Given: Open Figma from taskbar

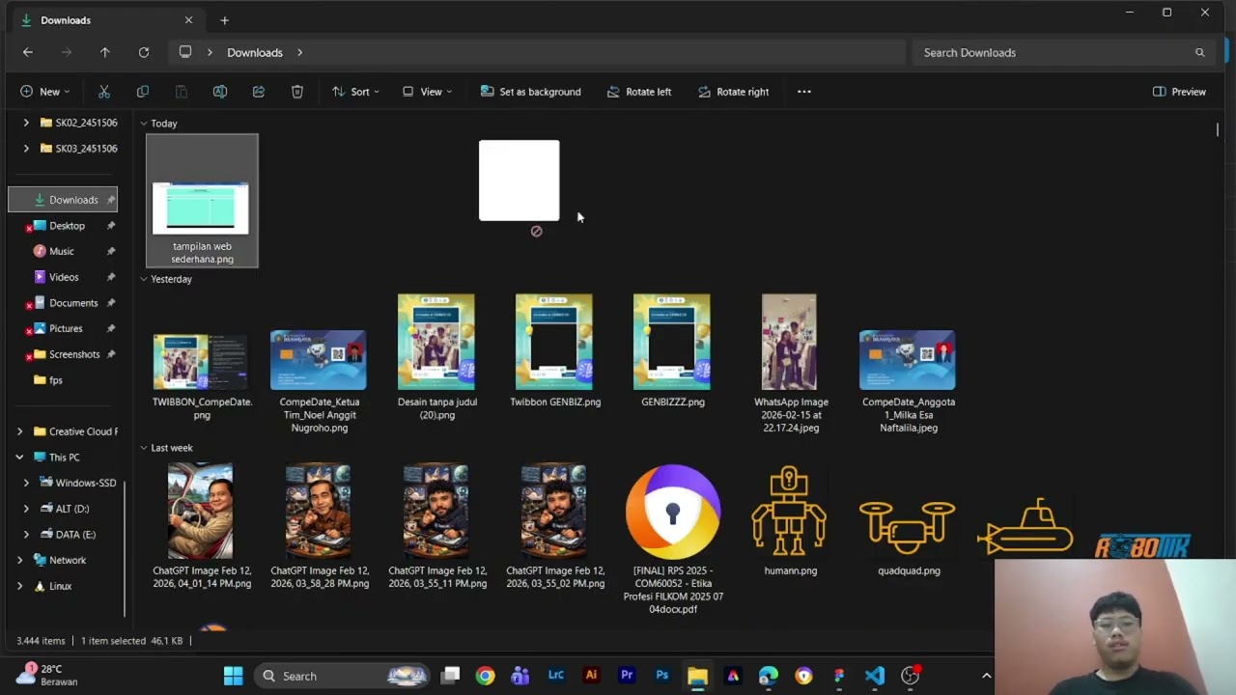Looking at the screenshot, I should click(839, 676).
